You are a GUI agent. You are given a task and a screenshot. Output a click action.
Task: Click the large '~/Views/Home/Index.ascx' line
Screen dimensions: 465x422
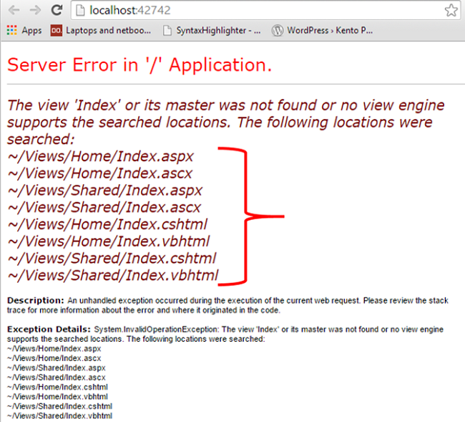point(100,173)
